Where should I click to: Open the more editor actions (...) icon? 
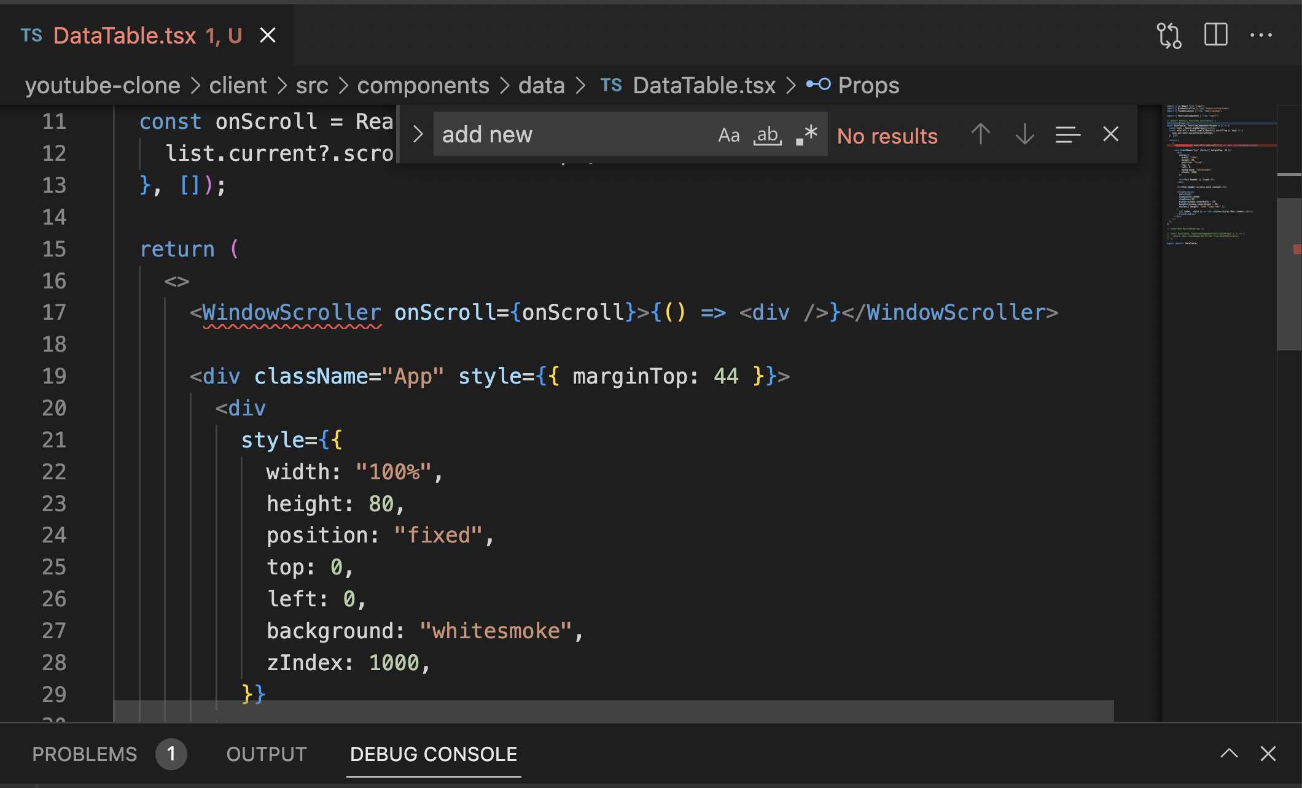click(1261, 35)
